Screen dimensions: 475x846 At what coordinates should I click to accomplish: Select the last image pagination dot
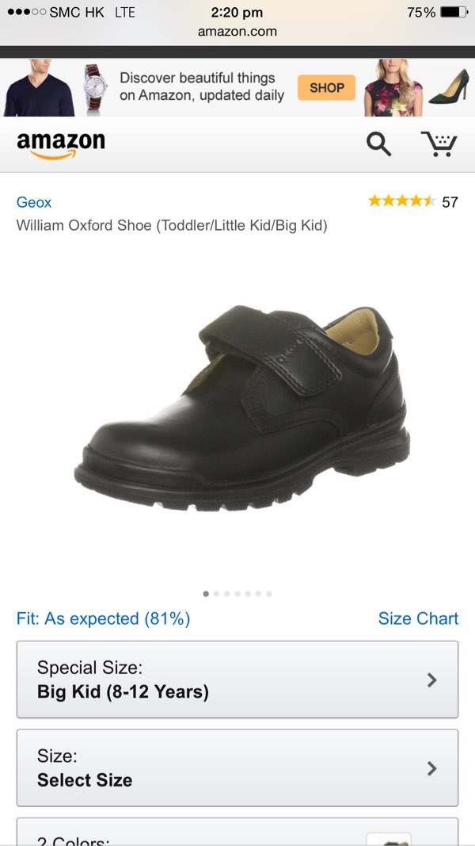pyautogui.click(x=268, y=594)
